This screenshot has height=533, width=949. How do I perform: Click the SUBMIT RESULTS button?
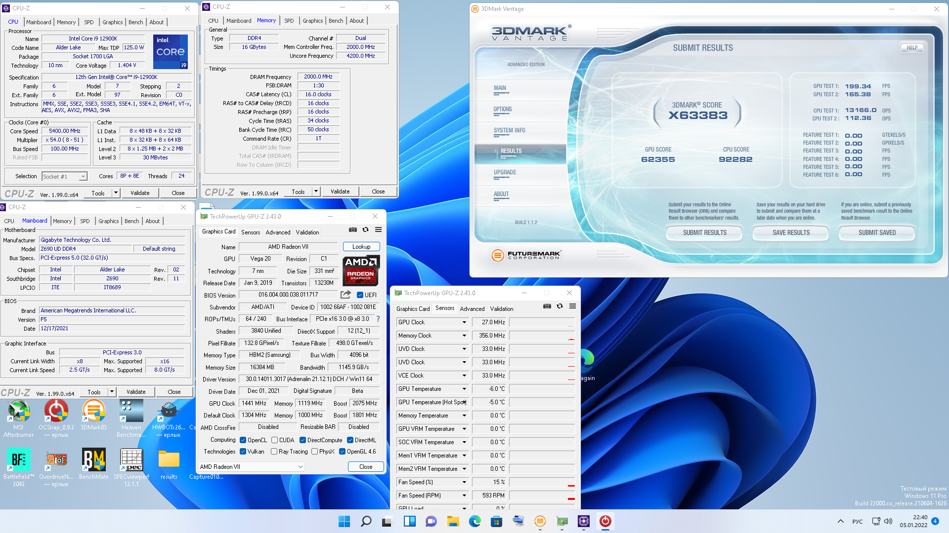tap(705, 233)
